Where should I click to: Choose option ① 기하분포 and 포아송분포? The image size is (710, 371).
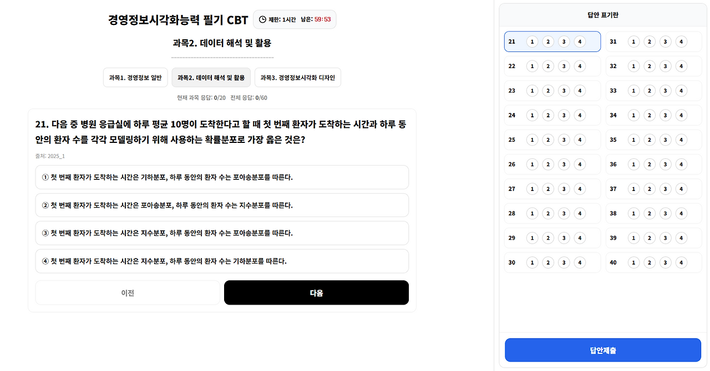[x=222, y=177]
